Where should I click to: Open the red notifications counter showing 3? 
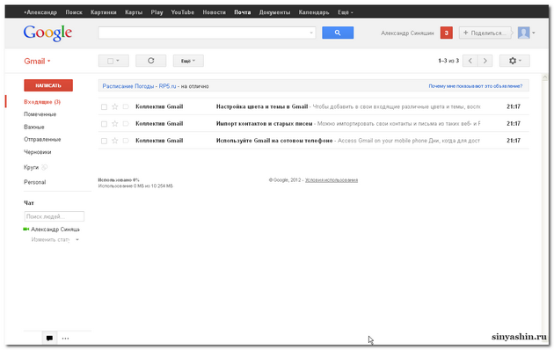pyautogui.click(x=446, y=33)
